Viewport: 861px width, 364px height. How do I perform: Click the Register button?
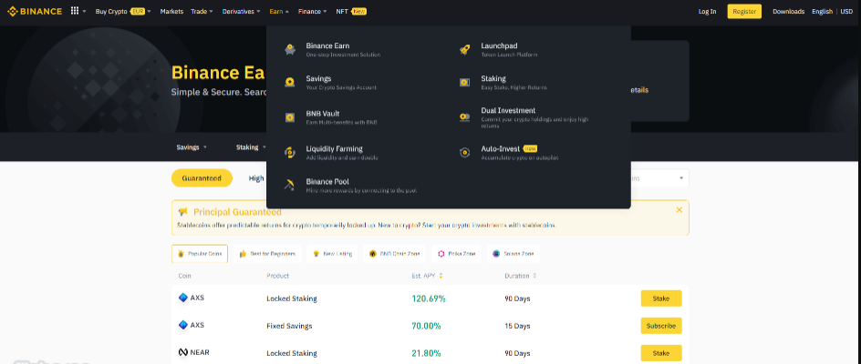(x=744, y=11)
